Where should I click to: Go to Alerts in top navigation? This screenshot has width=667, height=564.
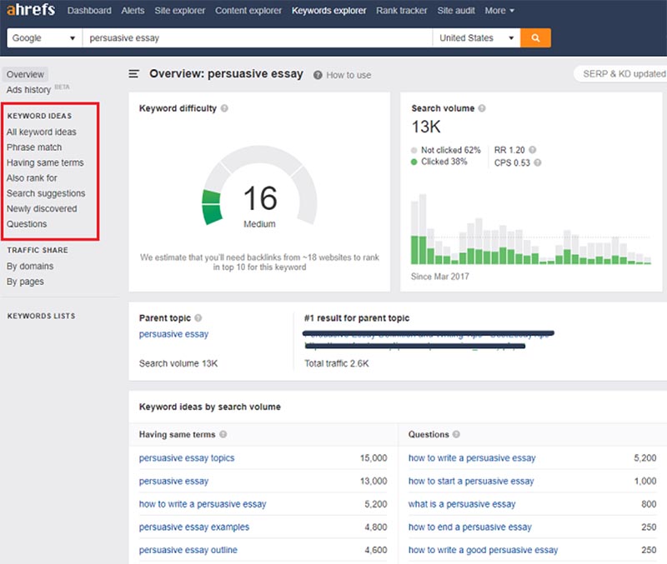(x=133, y=11)
